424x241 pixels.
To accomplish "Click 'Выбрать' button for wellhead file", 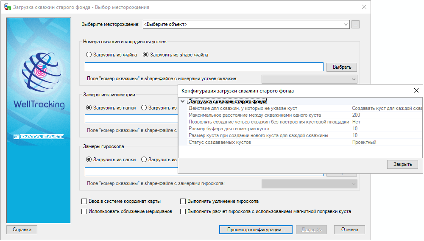I will click(341, 67).
